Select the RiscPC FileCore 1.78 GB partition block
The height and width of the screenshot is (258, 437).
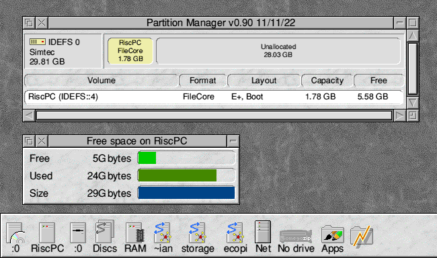tap(130, 50)
